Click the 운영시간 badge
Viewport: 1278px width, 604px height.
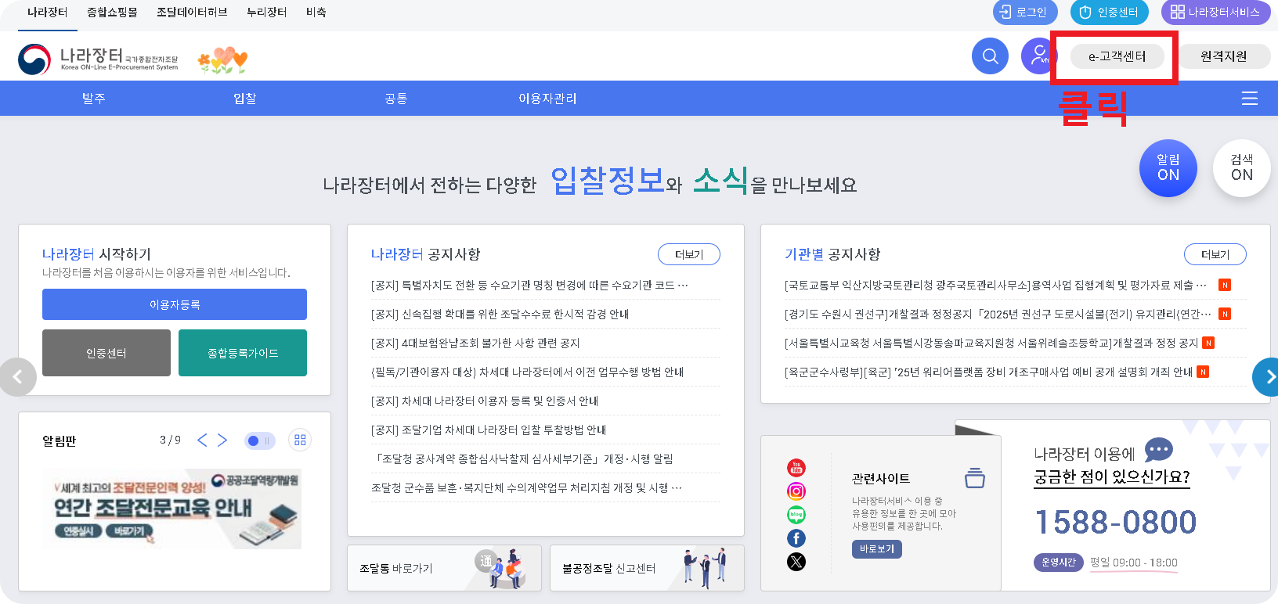1058,562
